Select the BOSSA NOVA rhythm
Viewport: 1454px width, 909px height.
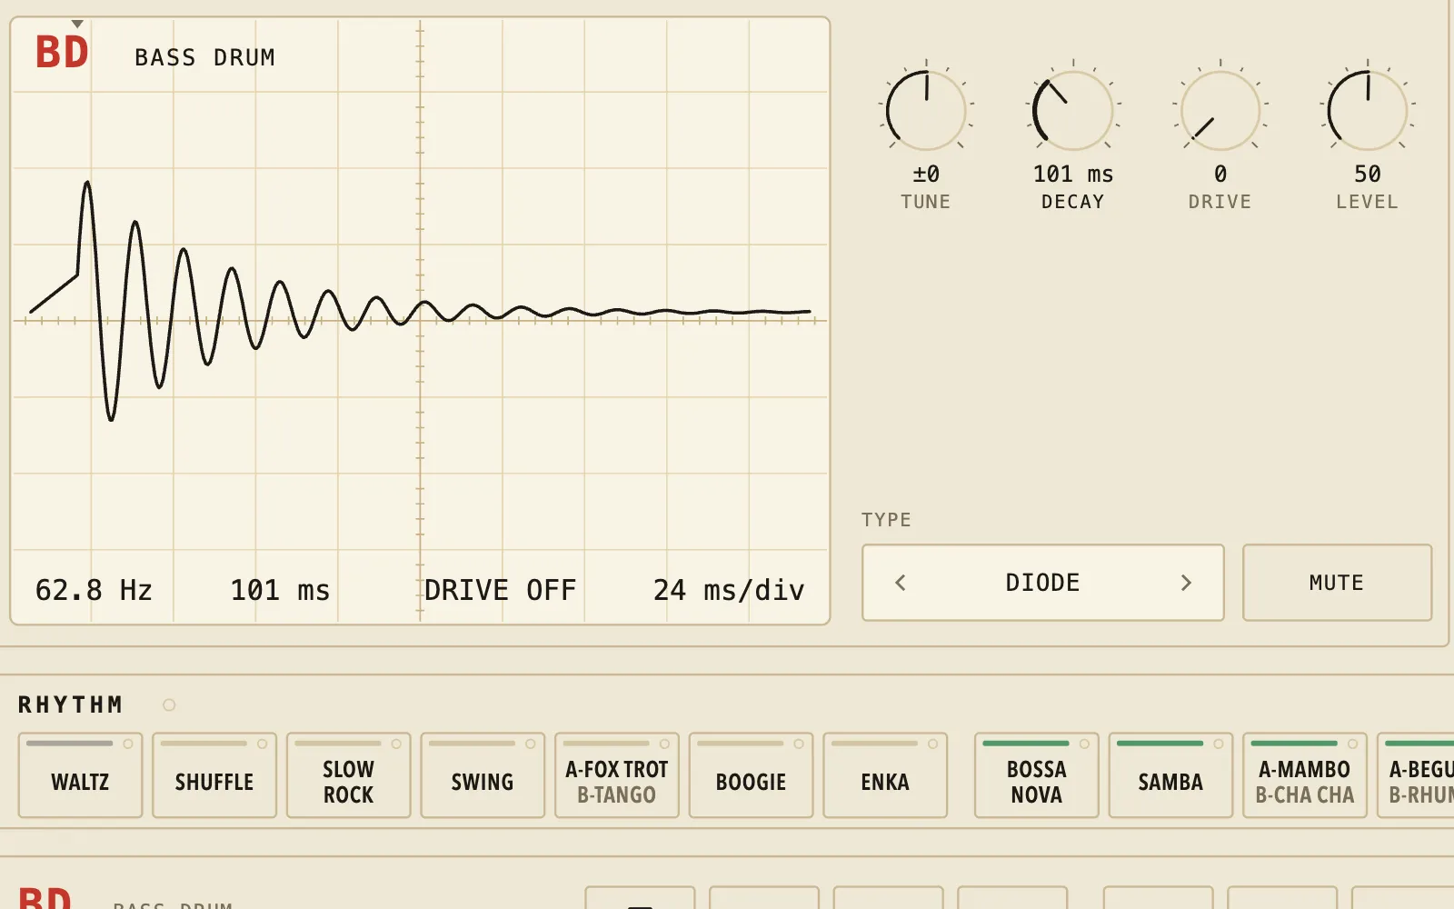(1037, 775)
